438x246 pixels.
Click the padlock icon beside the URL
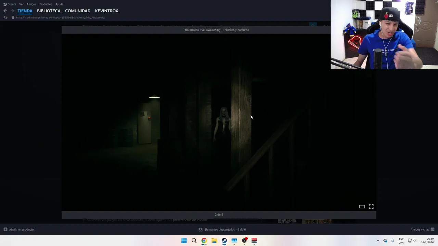(x=13, y=17)
